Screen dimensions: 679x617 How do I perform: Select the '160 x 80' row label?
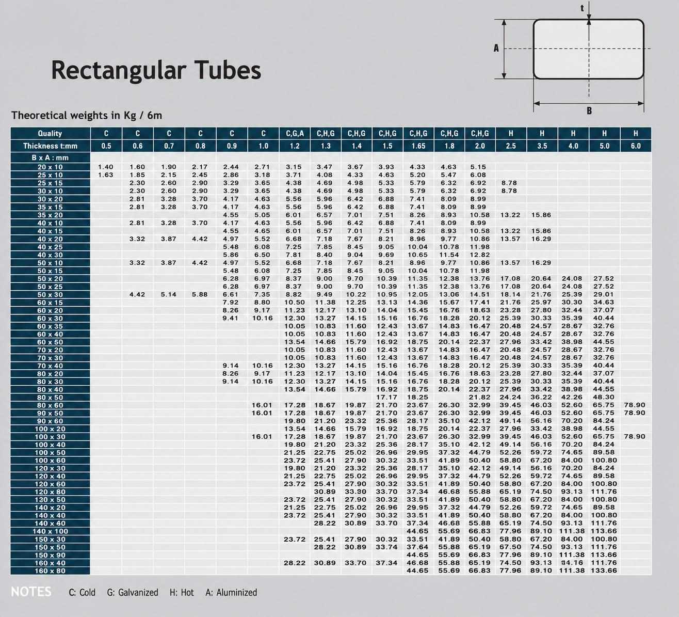(50, 571)
